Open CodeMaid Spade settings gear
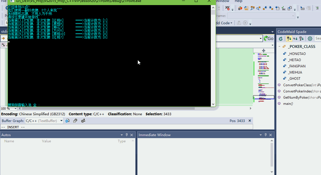Image resolution: width=321 pixels, height=175 pixels. click(x=310, y=39)
